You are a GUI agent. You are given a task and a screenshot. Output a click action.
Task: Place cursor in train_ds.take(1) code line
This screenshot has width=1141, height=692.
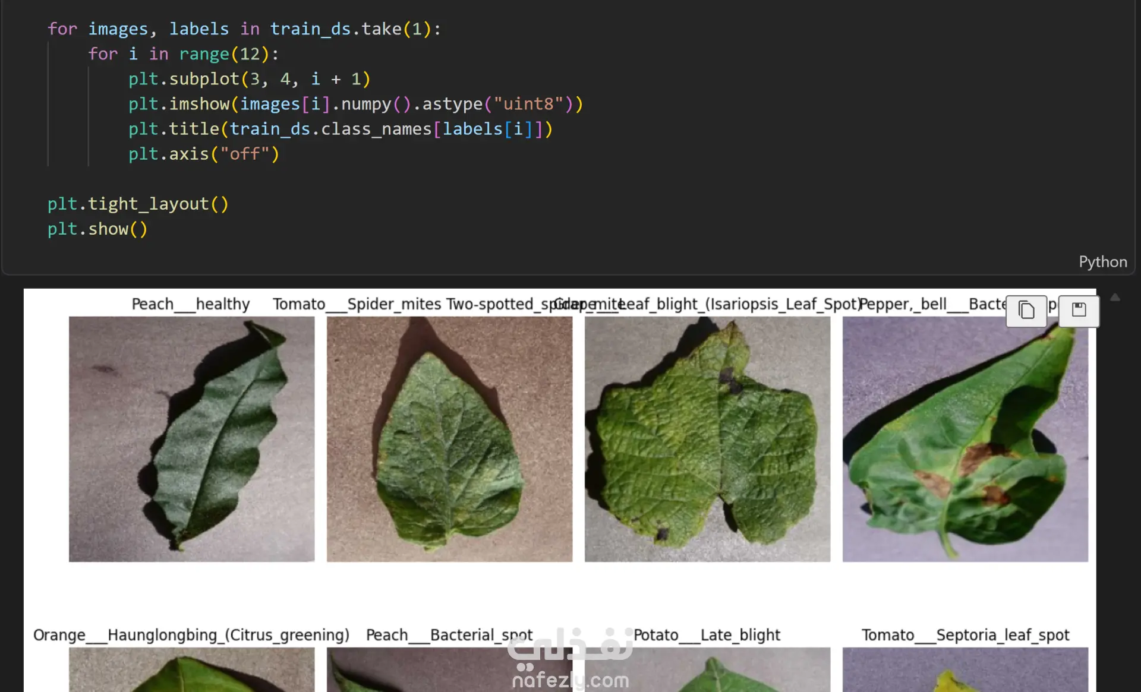(244, 29)
